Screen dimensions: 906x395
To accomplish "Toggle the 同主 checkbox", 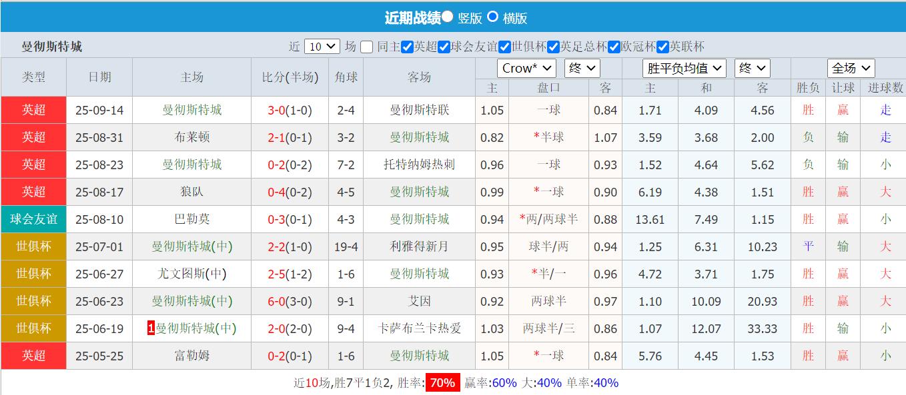I will coord(366,47).
